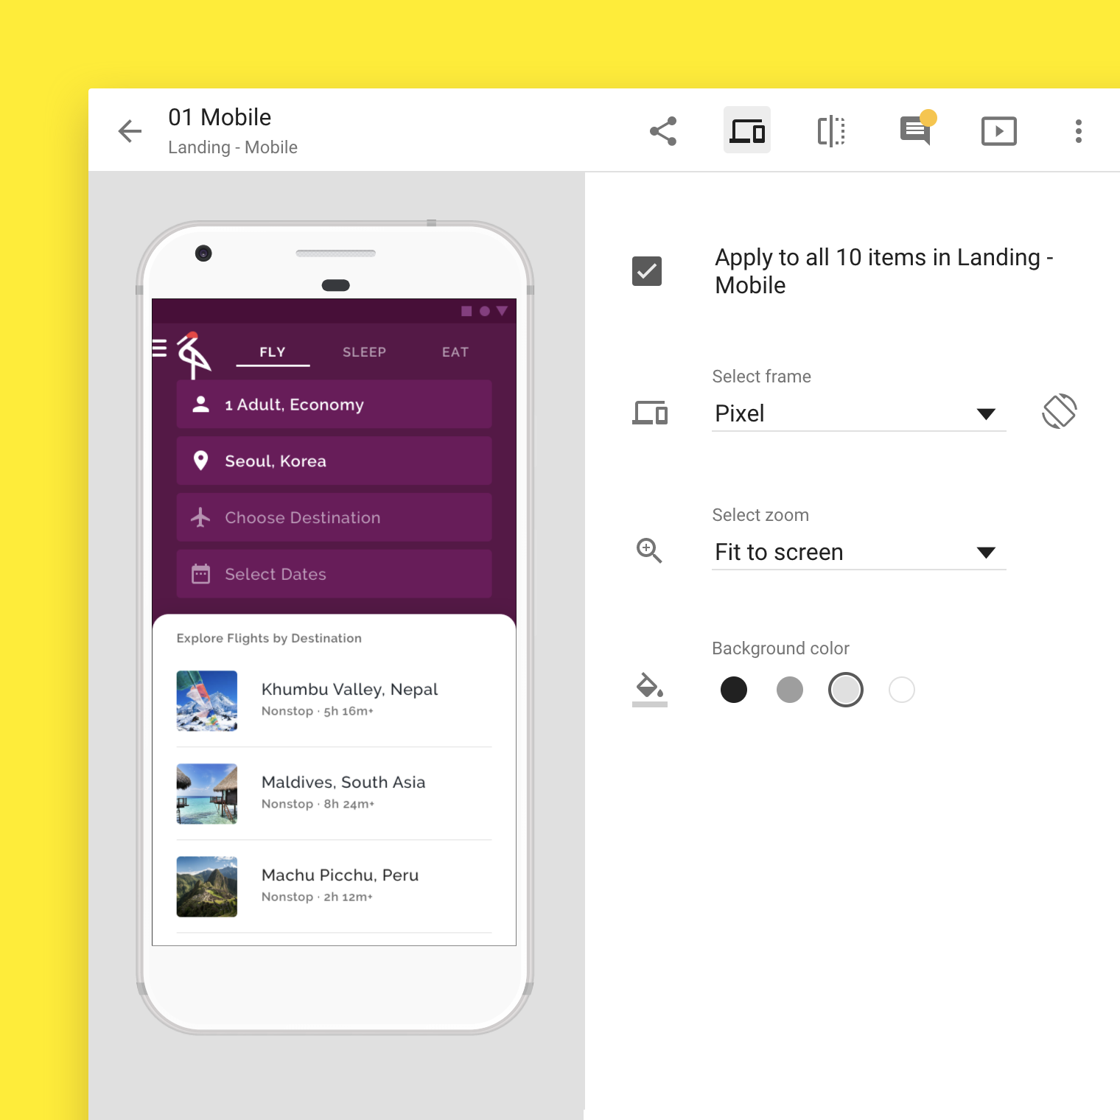Open hamburger menu in phone mockup
The height and width of the screenshot is (1120, 1120).
[x=159, y=348]
